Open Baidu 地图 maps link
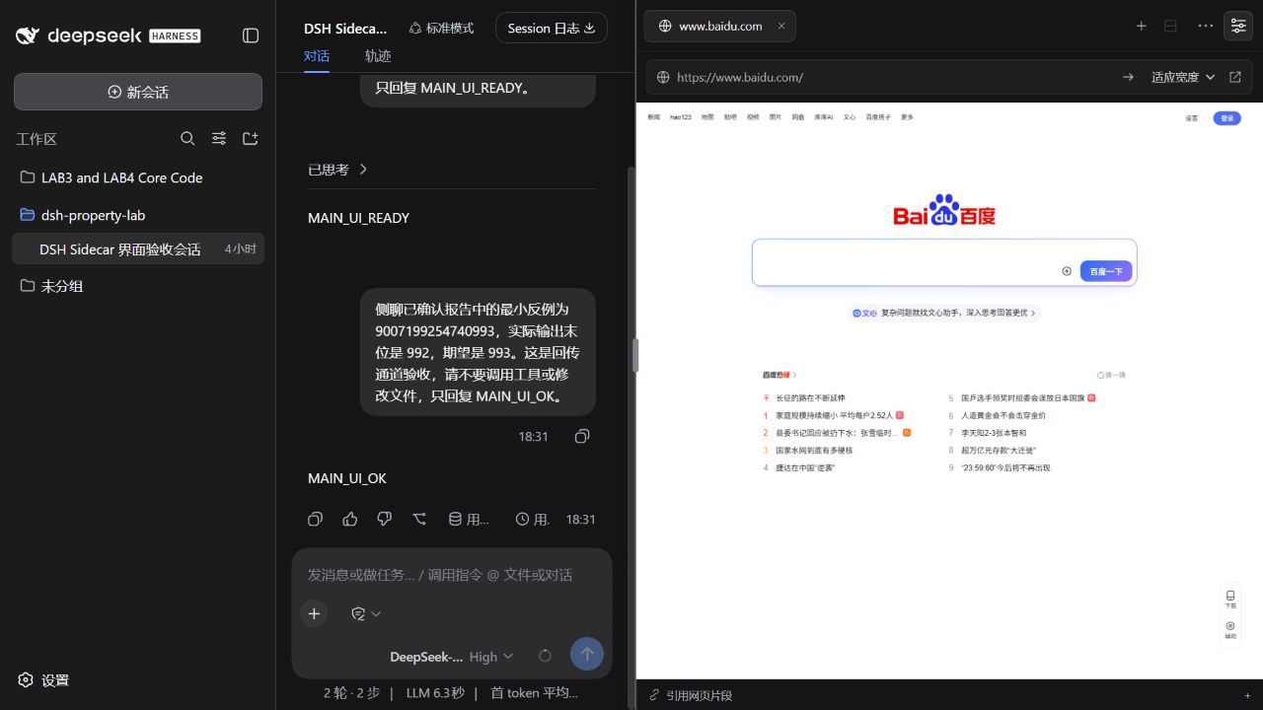The image size is (1263, 710). click(707, 117)
